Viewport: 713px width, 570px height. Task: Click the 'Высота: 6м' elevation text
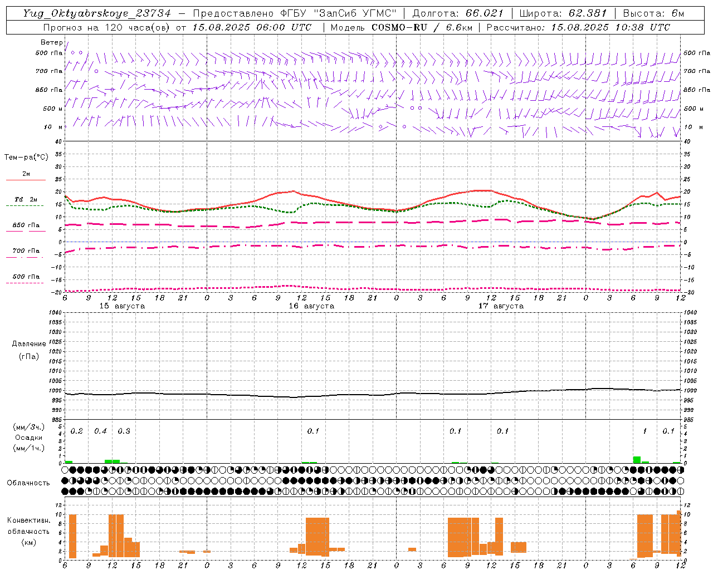pyautogui.click(x=653, y=13)
